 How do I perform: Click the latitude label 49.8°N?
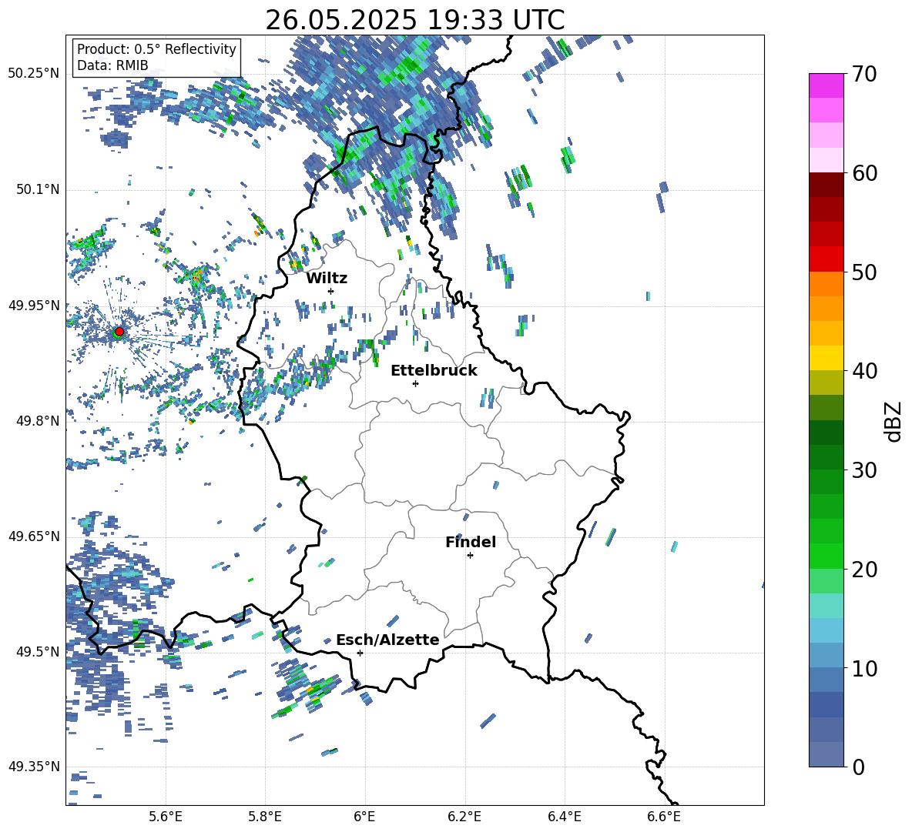(x=38, y=420)
